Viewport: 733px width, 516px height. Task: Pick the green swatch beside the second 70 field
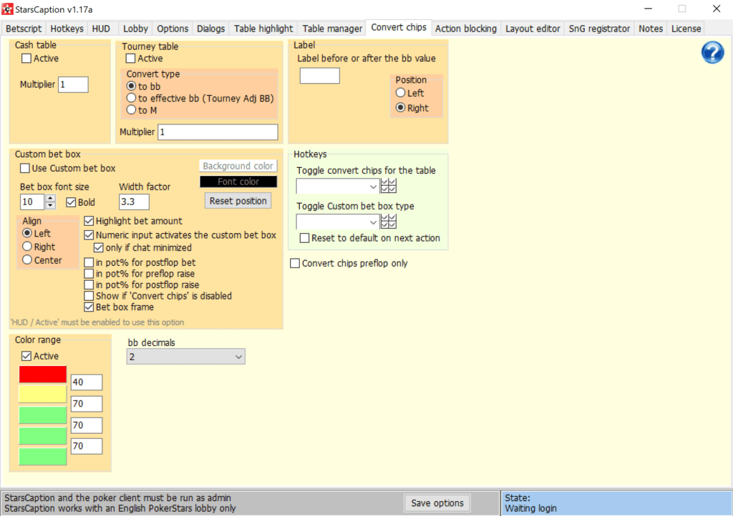[42, 435]
